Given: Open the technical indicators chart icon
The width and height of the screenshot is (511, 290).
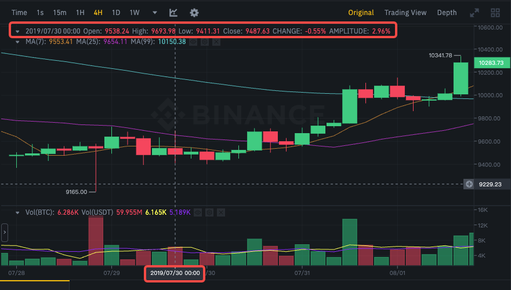Looking at the screenshot, I should [173, 12].
